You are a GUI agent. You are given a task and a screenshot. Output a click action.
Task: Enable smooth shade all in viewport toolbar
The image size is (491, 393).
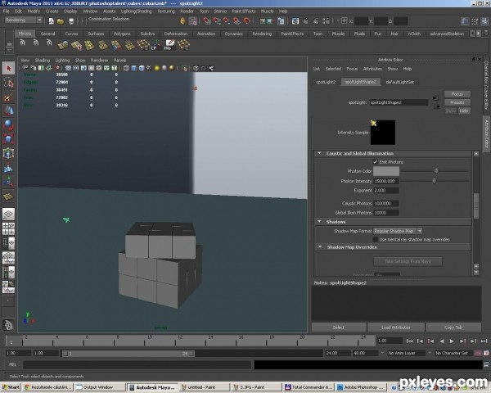[134, 68]
